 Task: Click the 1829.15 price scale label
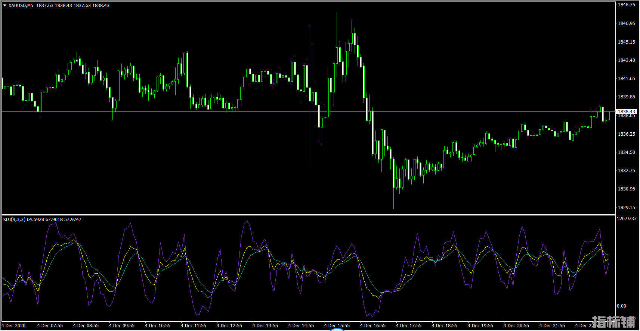(626, 208)
